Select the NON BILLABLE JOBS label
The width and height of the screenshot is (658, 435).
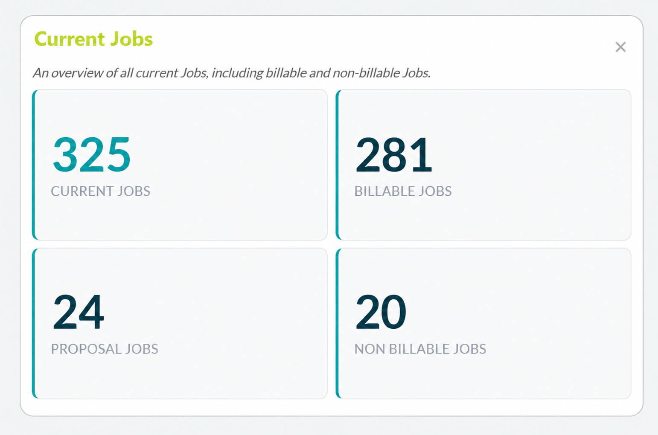point(420,349)
